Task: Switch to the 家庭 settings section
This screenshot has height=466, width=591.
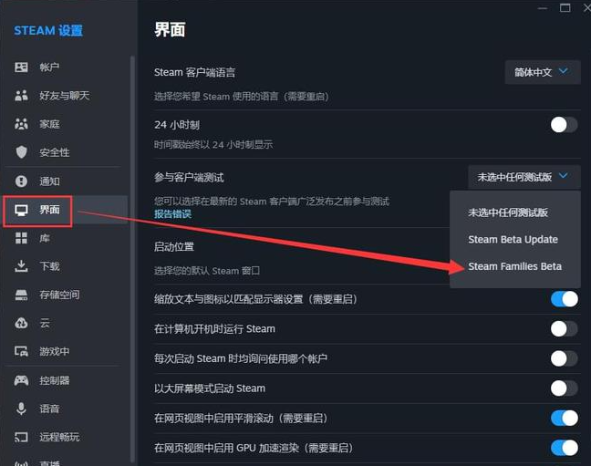Action: pyautogui.click(x=66, y=124)
